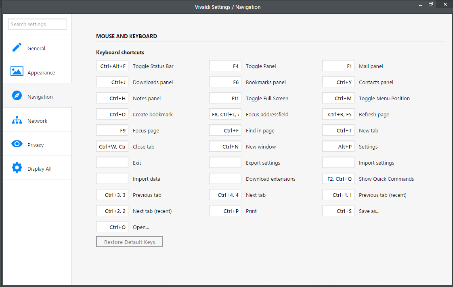Show Display All settings
The width and height of the screenshot is (453, 287).
click(x=39, y=169)
